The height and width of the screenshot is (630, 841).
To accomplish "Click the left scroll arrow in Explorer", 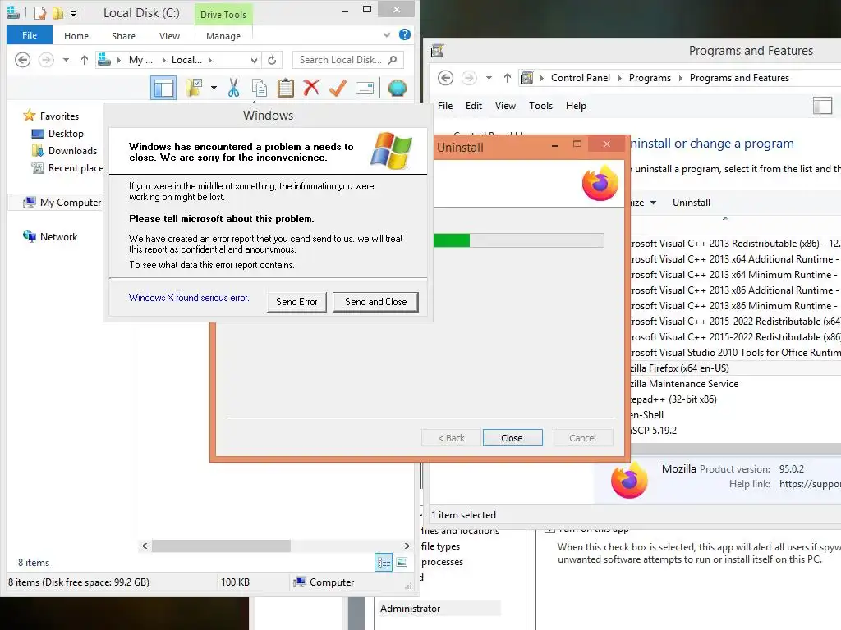I will point(145,546).
